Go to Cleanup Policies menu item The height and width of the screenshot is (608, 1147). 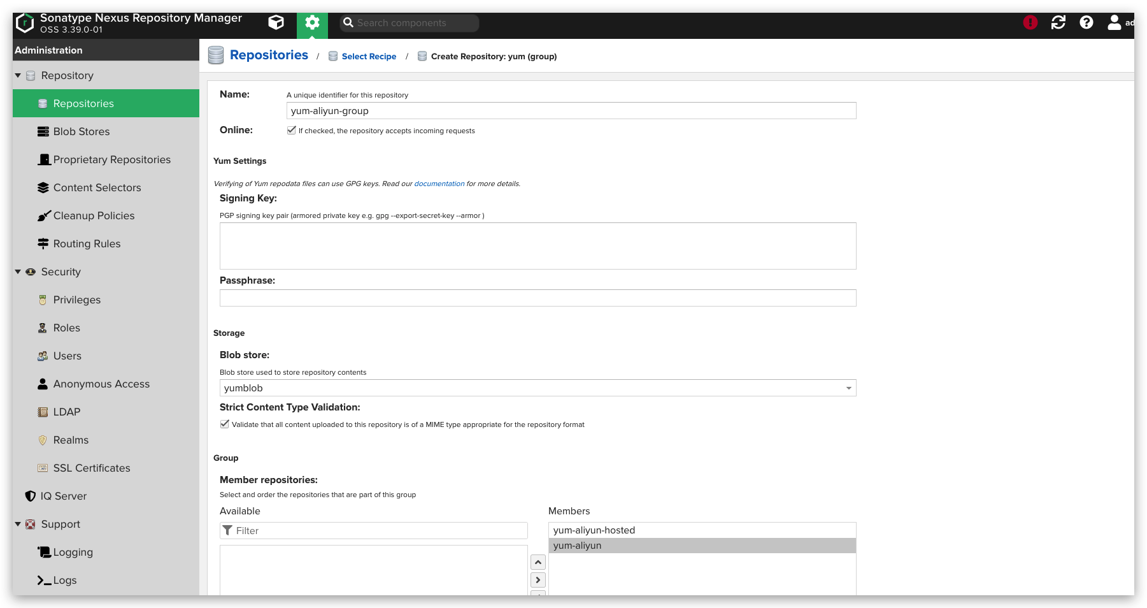94,215
